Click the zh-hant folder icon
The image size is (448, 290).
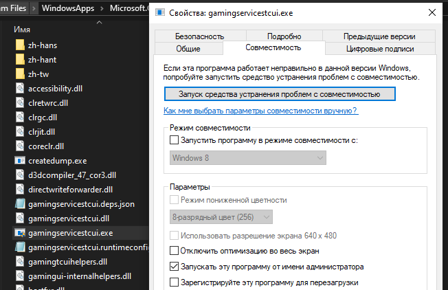tap(20, 59)
